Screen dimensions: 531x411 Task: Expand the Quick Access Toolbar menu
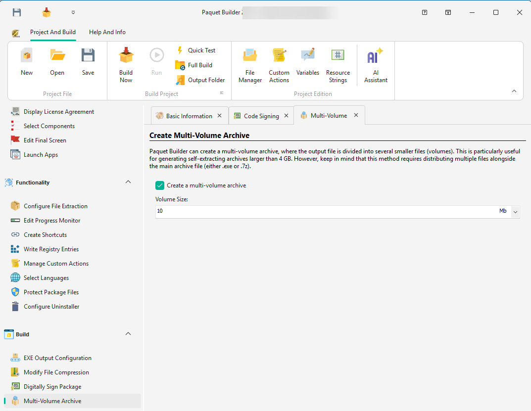coord(72,12)
